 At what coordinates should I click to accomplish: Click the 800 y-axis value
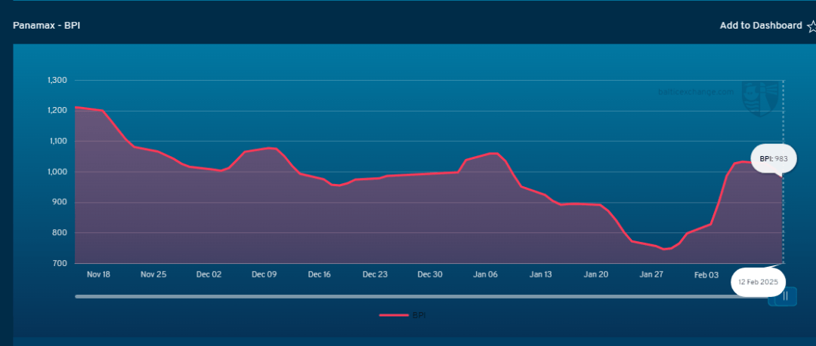(x=61, y=233)
